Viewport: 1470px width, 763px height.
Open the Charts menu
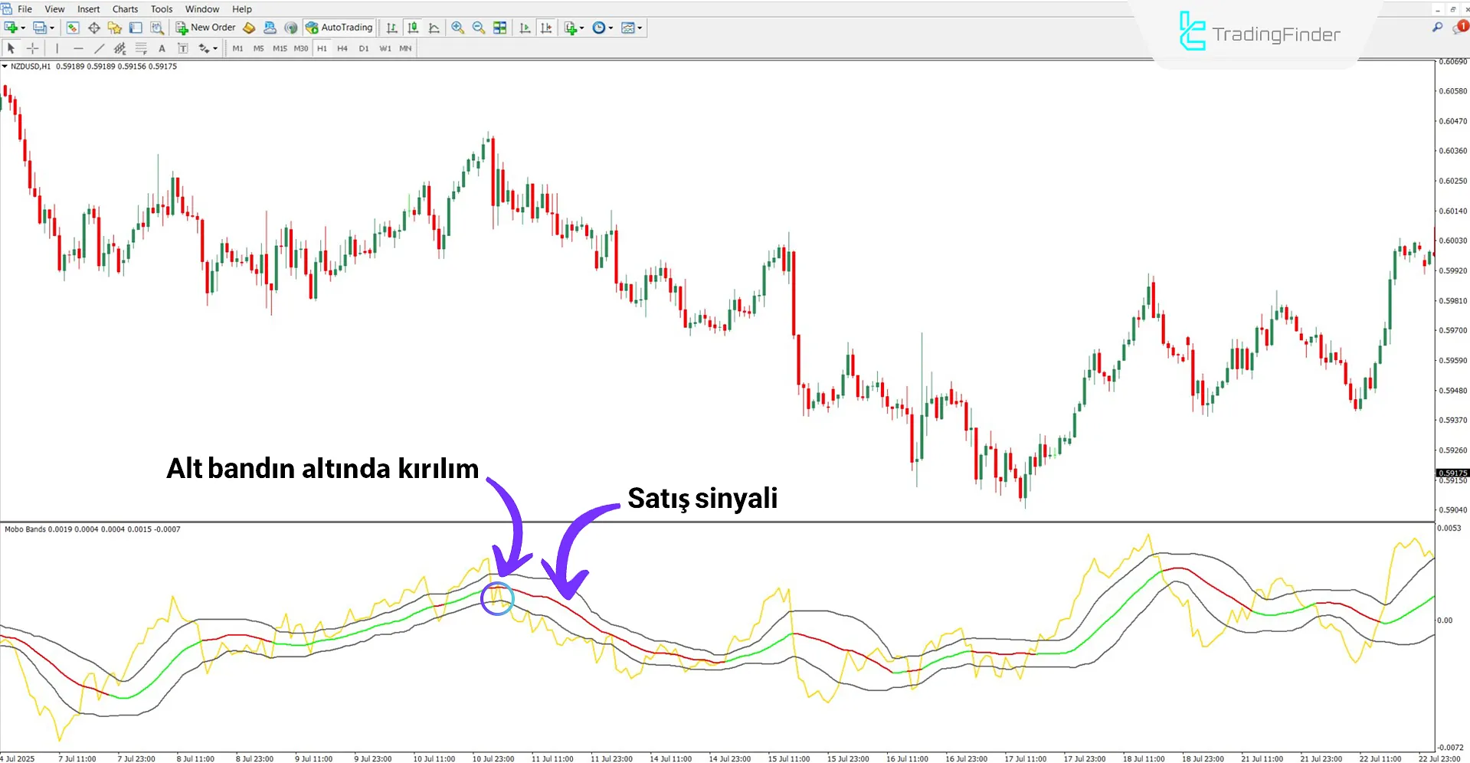(124, 8)
